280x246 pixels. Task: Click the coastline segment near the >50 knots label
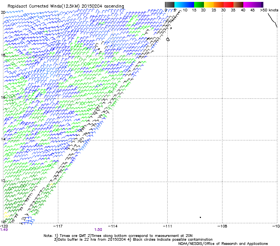(x=272, y=20)
